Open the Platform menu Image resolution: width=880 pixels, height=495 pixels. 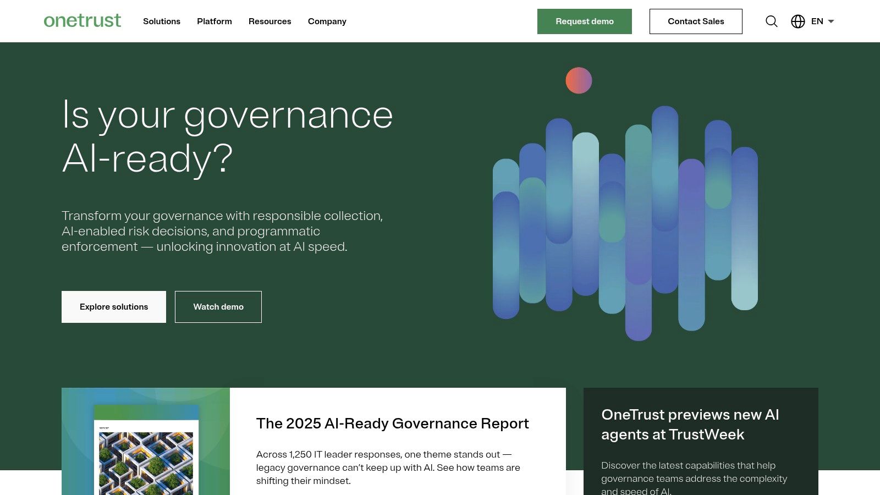[x=215, y=21]
